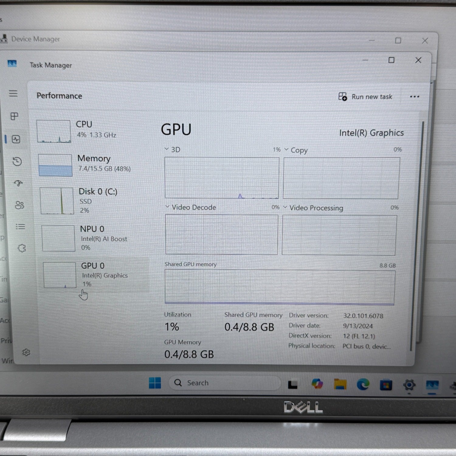Open the three-dot overflow menu

[x=415, y=97]
